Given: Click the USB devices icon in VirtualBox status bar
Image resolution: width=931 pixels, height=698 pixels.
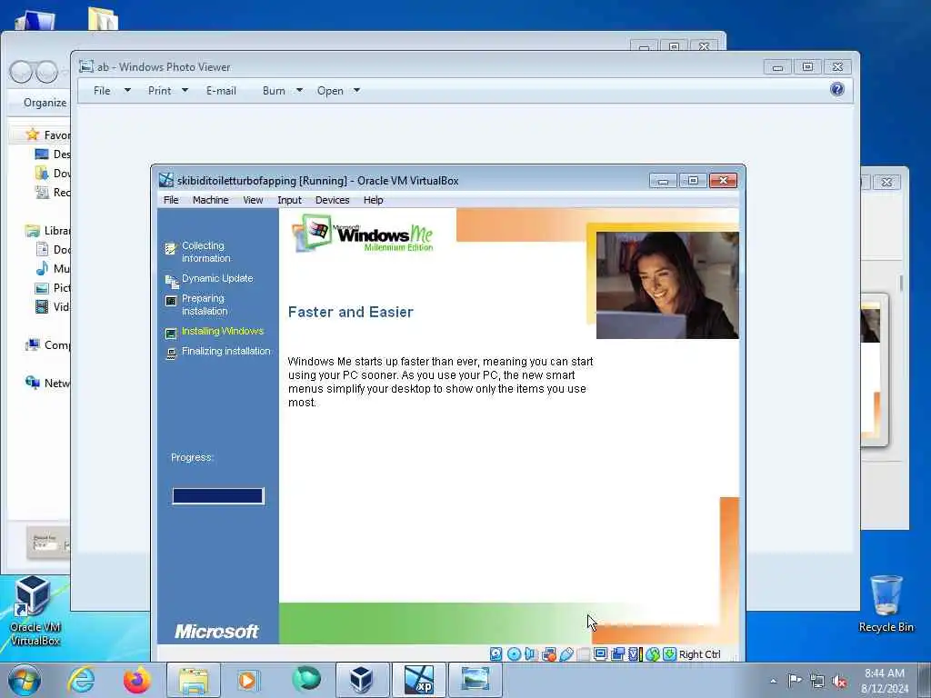Looking at the screenshot, I should 566,654.
